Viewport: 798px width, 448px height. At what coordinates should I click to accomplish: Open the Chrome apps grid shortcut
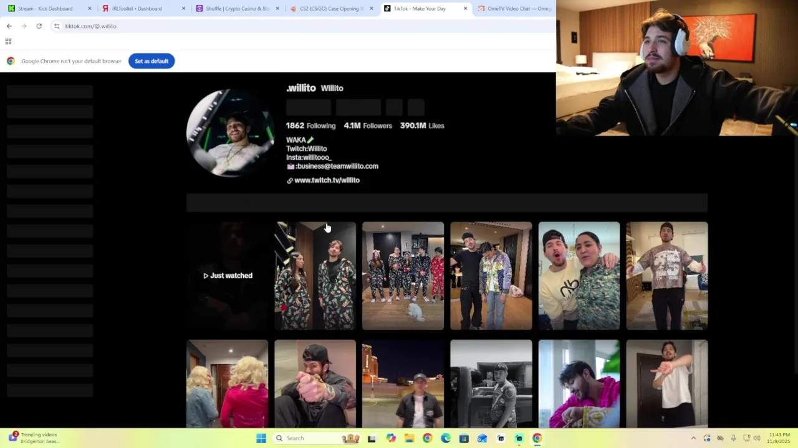pos(8,42)
